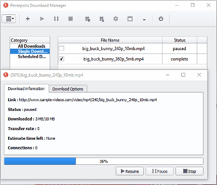Click the Pause button in progress window
The image size is (217, 185).
[160, 171]
